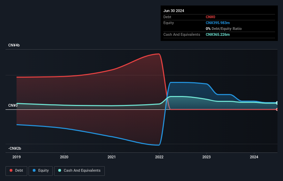The image size is (283, 181).
Task: Click the 2019 x-axis label
Action: (17, 157)
